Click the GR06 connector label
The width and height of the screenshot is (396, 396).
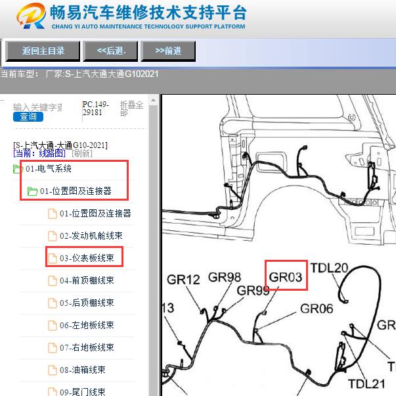(317, 309)
